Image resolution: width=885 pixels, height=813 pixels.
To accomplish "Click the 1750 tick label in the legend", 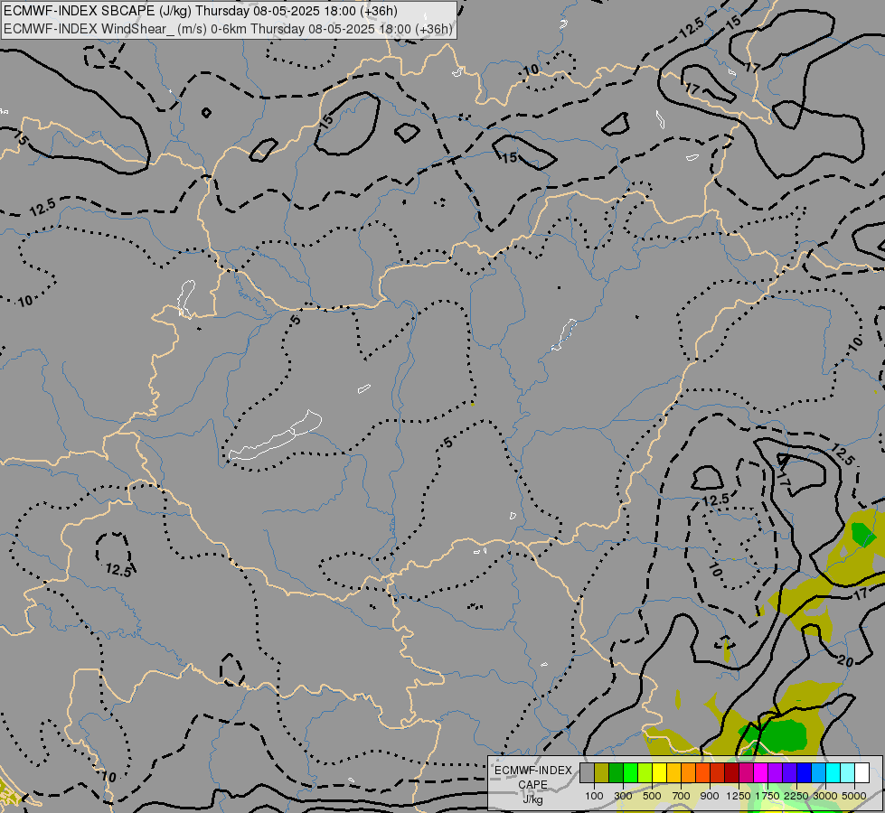I will (x=767, y=796).
